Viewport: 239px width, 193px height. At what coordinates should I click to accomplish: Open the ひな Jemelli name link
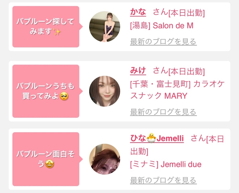pos(157,138)
